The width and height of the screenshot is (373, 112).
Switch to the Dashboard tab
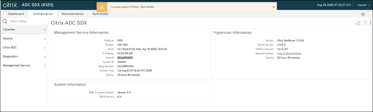(16, 14)
